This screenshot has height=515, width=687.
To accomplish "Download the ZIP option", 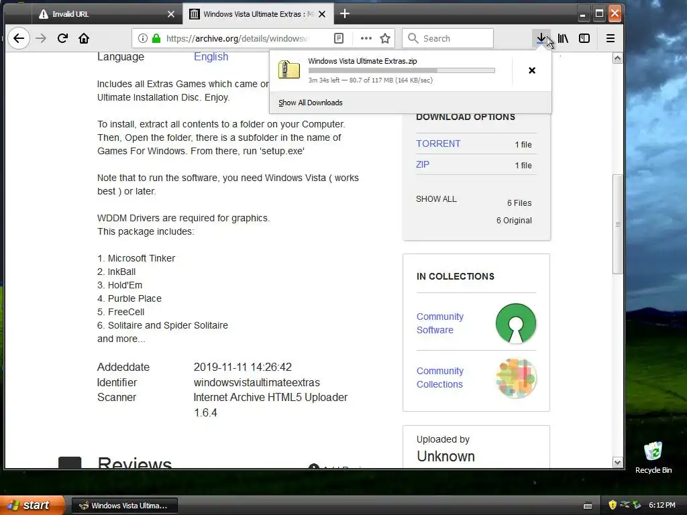I will pos(423,164).
